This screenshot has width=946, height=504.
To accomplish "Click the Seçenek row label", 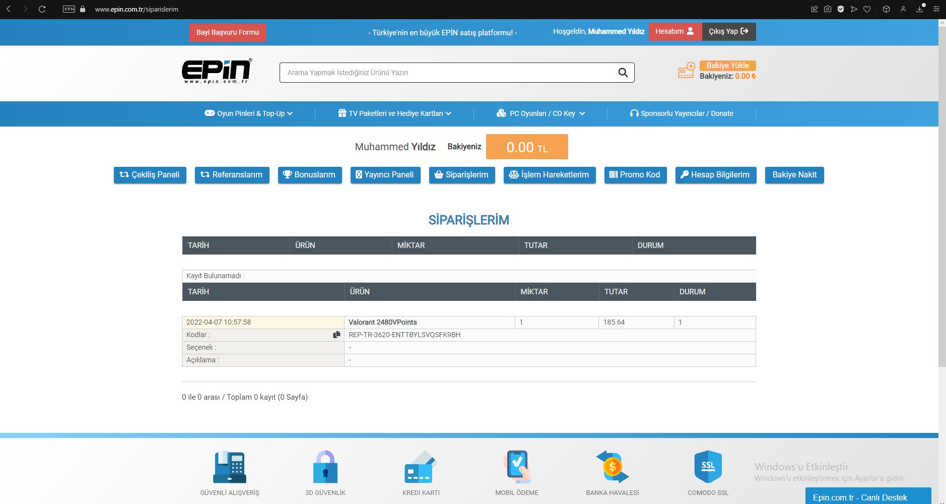I will pyautogui.click(x=201, y=348).
